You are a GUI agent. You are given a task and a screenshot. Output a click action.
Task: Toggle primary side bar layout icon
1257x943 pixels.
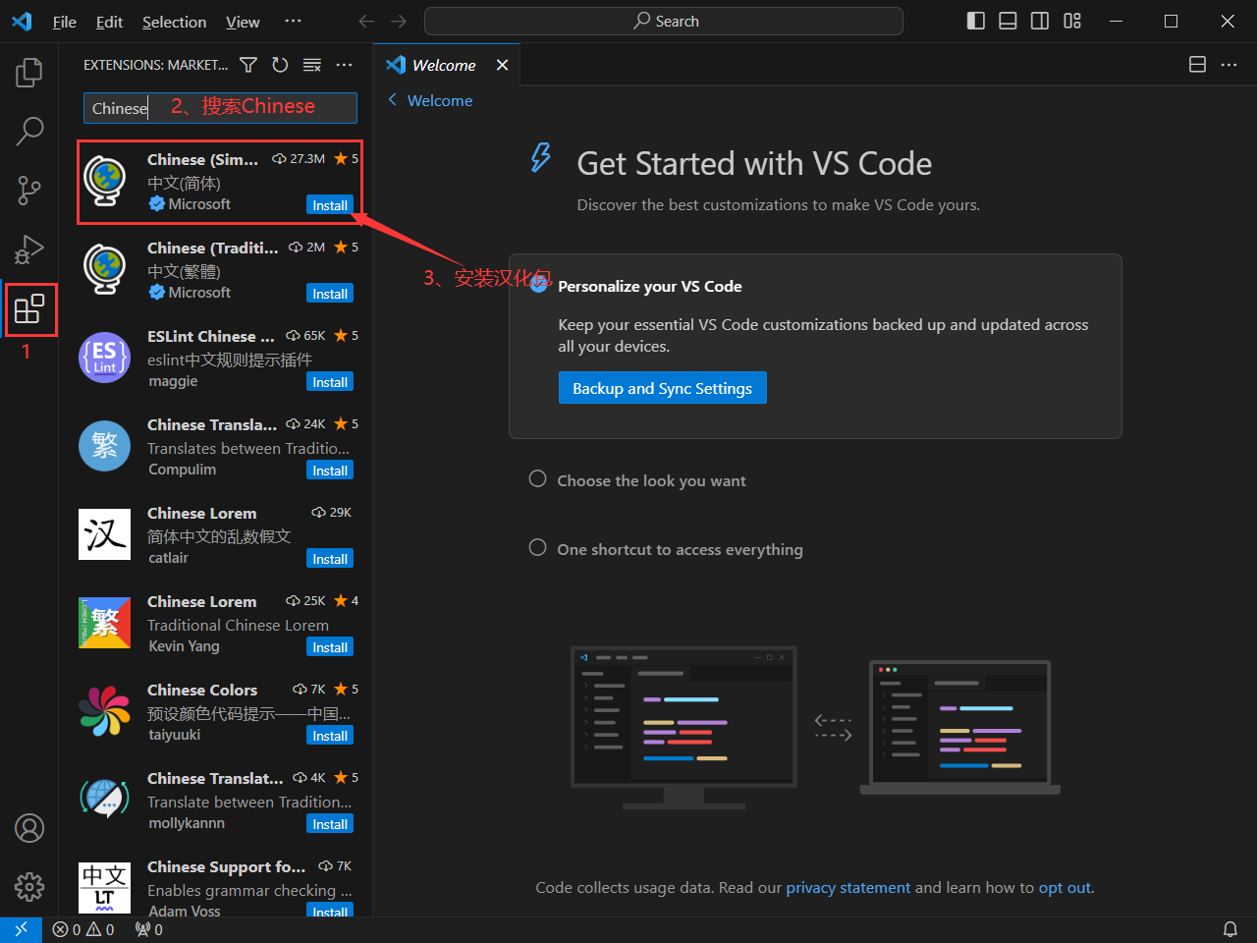pos(976,21)
